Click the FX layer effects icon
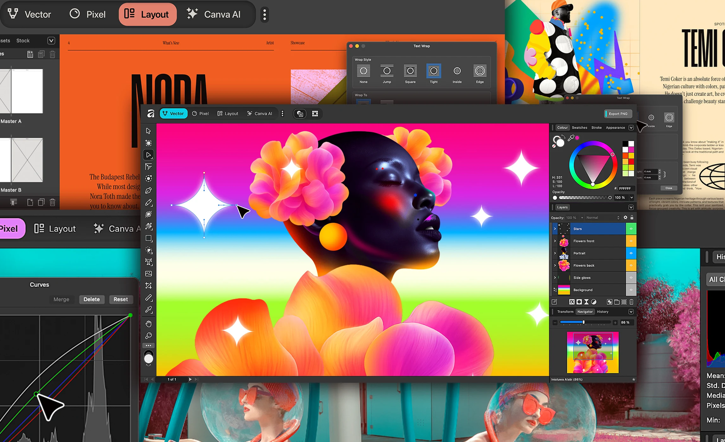 point(572,302)
